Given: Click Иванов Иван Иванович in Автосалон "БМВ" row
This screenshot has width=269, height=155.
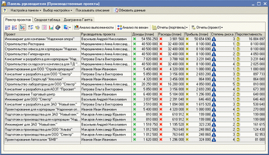Looking at the screenshot, I should click(x=99, y=139).
